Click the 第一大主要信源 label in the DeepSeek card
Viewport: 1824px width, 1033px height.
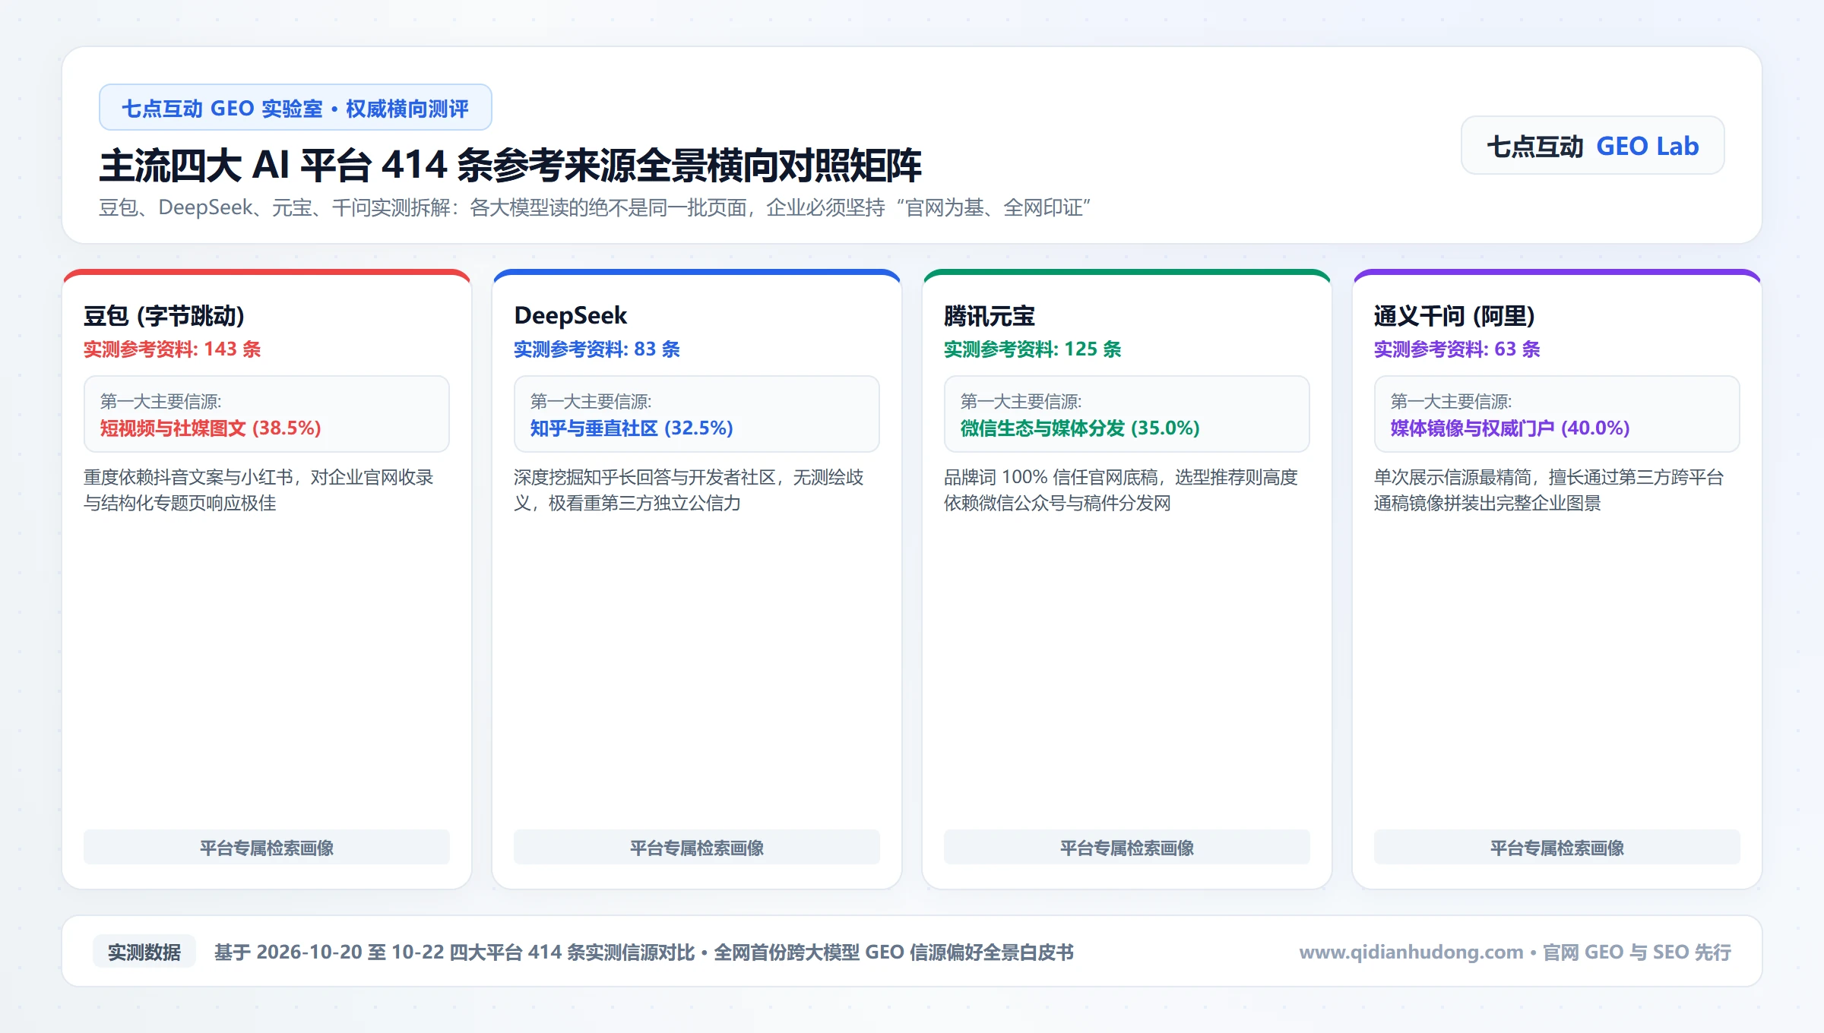coord(591,401)
